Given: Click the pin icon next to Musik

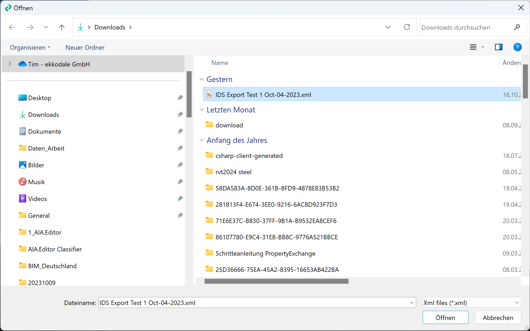Looking at the screenshot, I should click(180, 182).
